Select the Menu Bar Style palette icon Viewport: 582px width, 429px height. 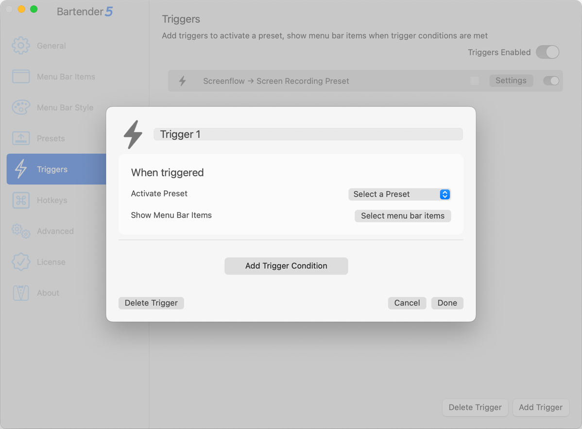coord(21,107)
